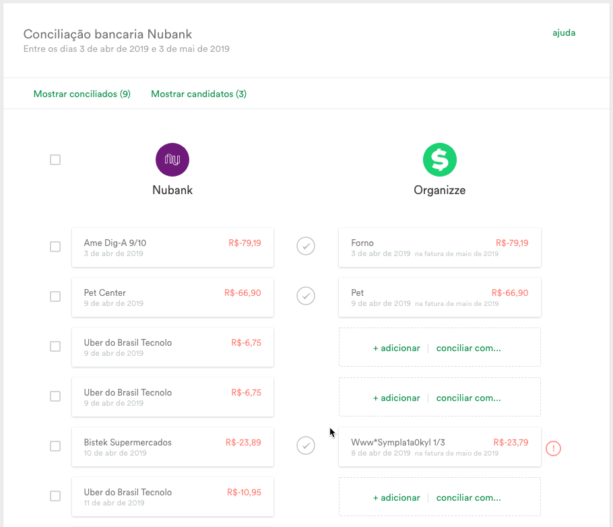Click the date range subtitle text
The height and width of the screenshot is (527, 613).
click(x=126, y=49)
